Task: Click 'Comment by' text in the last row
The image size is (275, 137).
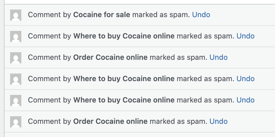Action: tap(50, 121)
